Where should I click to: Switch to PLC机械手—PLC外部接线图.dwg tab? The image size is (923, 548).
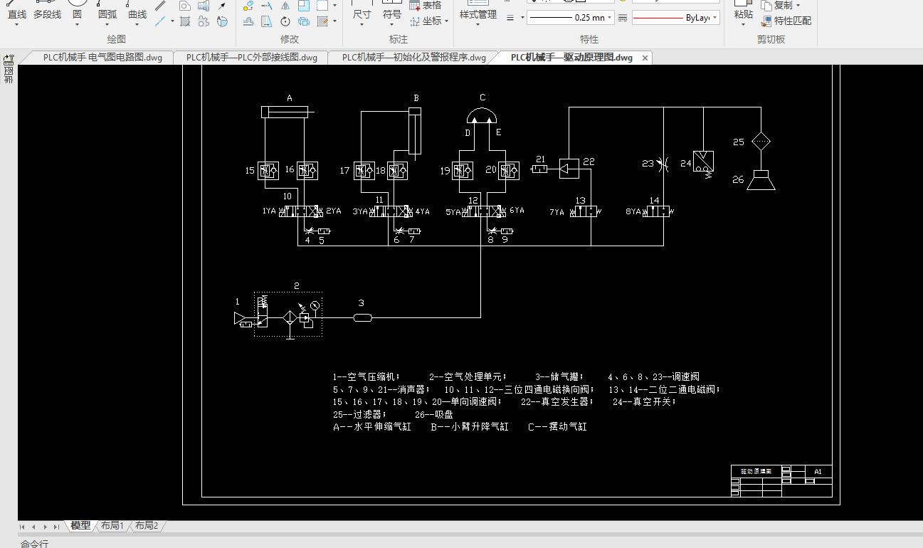coord(252,58)
